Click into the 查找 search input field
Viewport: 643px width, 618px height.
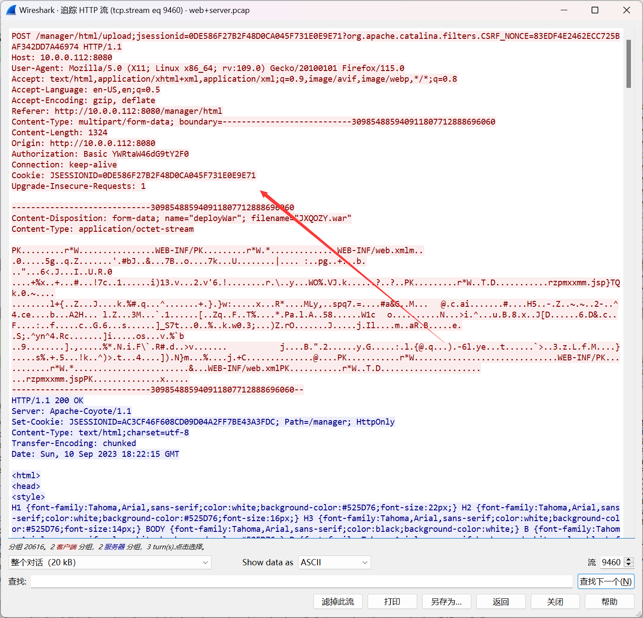coord(301,581)
